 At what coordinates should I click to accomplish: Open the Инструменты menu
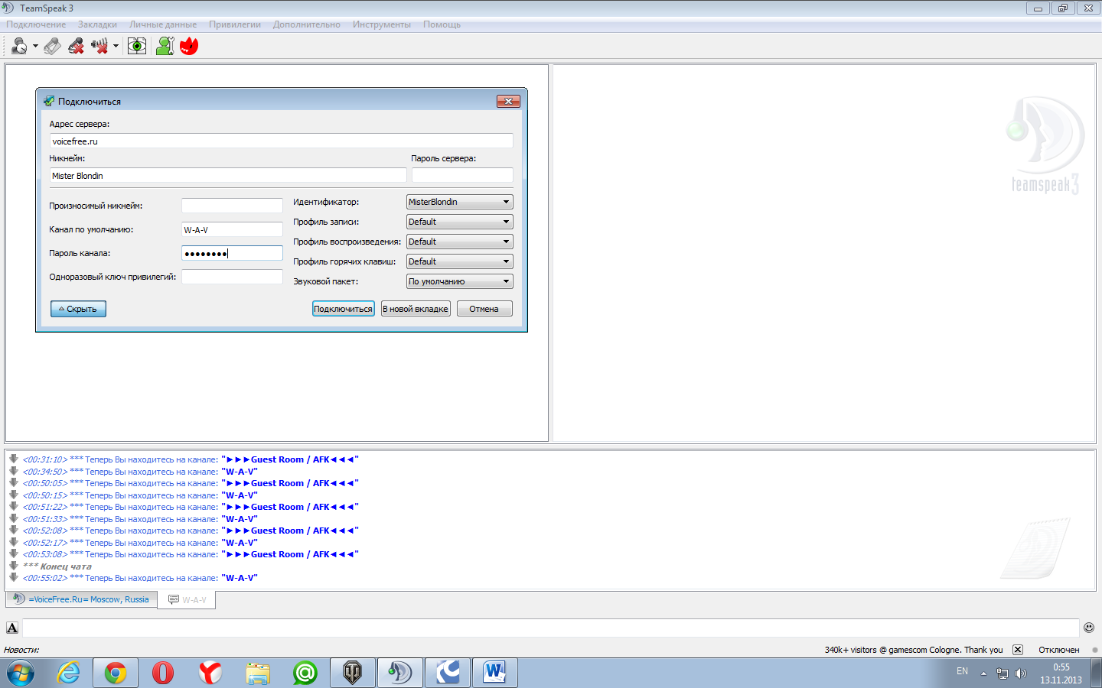coord(382,24)
